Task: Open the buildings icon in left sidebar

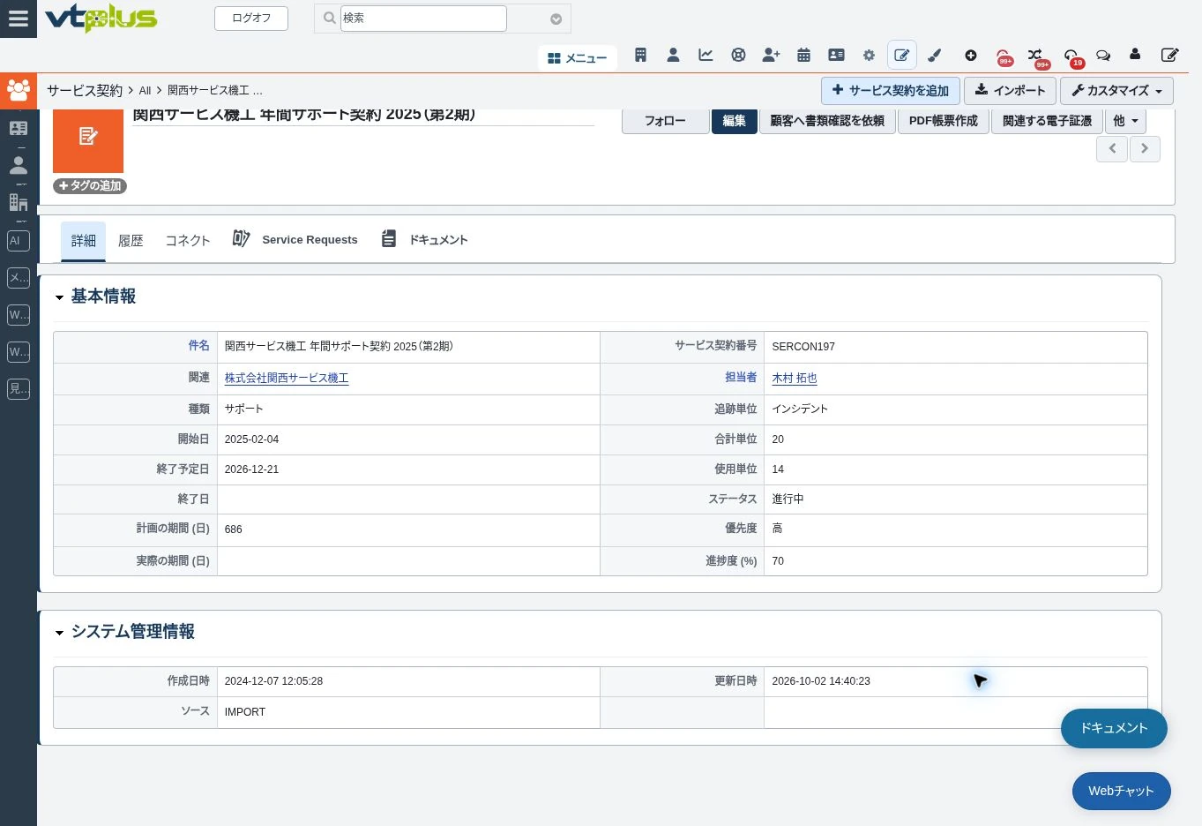Action: pyautogui.click(x=19, y=202)
